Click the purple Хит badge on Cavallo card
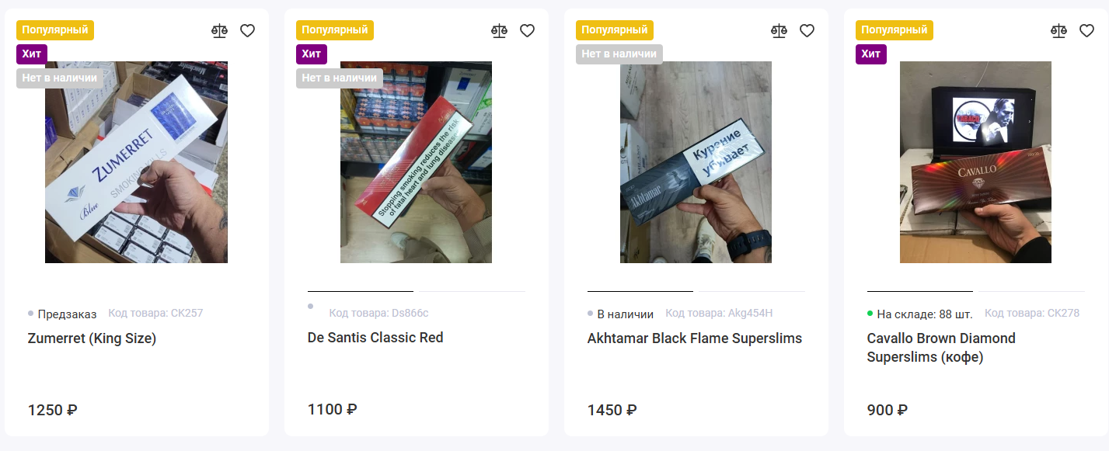The image size is (1109, 451). point(871,54)
